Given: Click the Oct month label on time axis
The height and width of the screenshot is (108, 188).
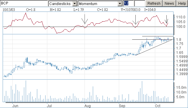Looking at the screenshot, I should [158, 106].
